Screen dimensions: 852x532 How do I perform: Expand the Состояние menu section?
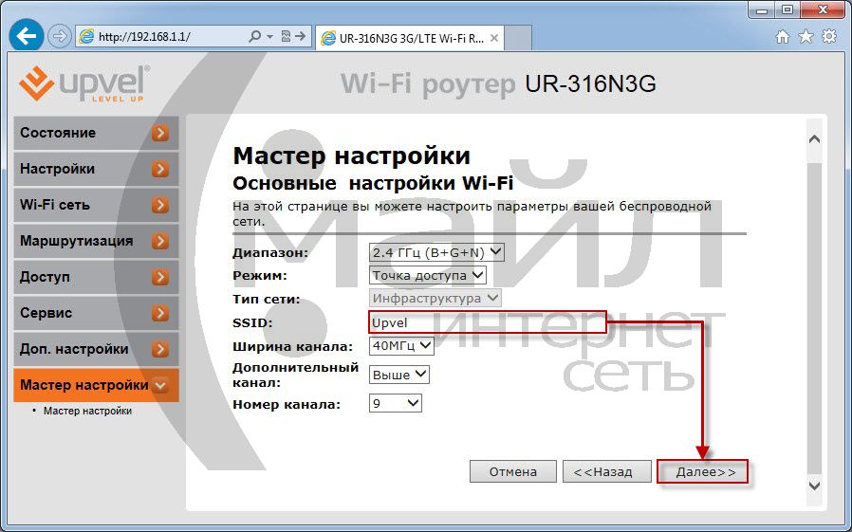point(96,133)
